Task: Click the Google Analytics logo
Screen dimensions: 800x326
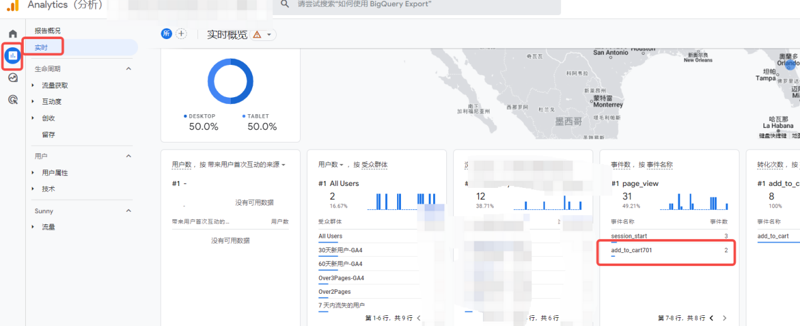Action: (x=12, y=5)
